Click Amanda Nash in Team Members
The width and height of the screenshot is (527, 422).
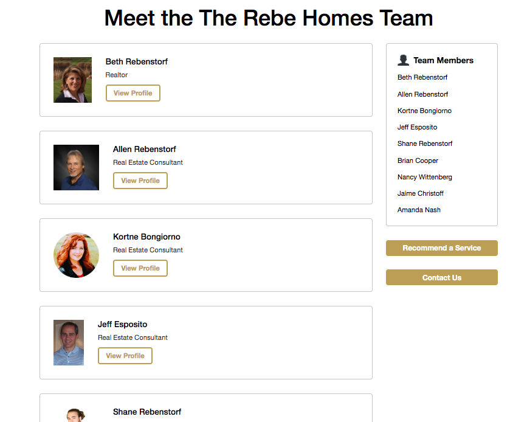pyautogui.click(x=419, y=210)
